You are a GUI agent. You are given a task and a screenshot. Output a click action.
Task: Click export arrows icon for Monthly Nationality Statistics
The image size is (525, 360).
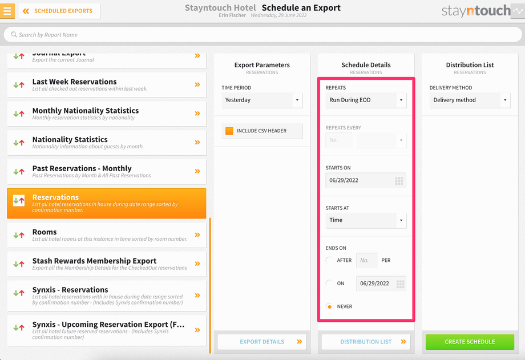[x=19, y=114]
